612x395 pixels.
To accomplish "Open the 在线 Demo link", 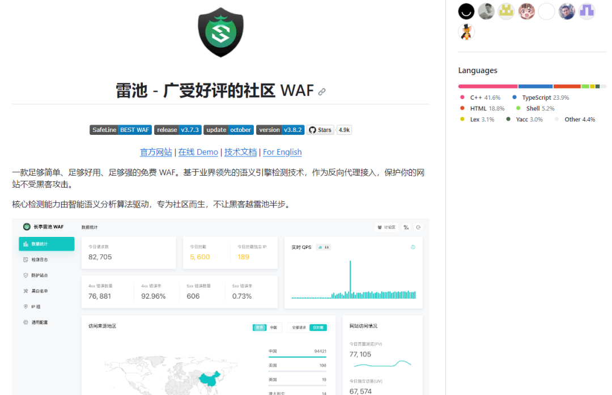I will (x=198, y=152).
